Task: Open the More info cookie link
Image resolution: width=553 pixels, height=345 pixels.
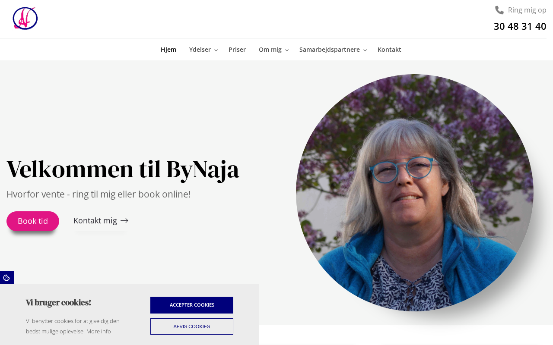Action: pyautogui.click(x=99, y=331)
